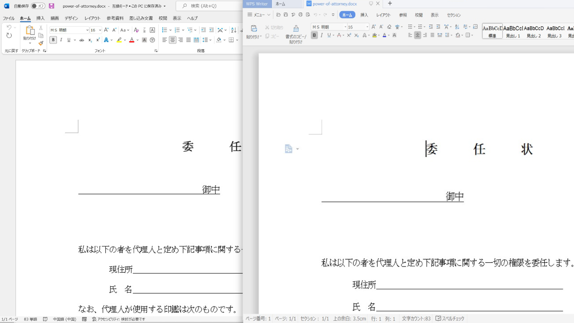Click the paste options icon beside WPS page
This screenshot has height=323, width=574.
point(289,149)
